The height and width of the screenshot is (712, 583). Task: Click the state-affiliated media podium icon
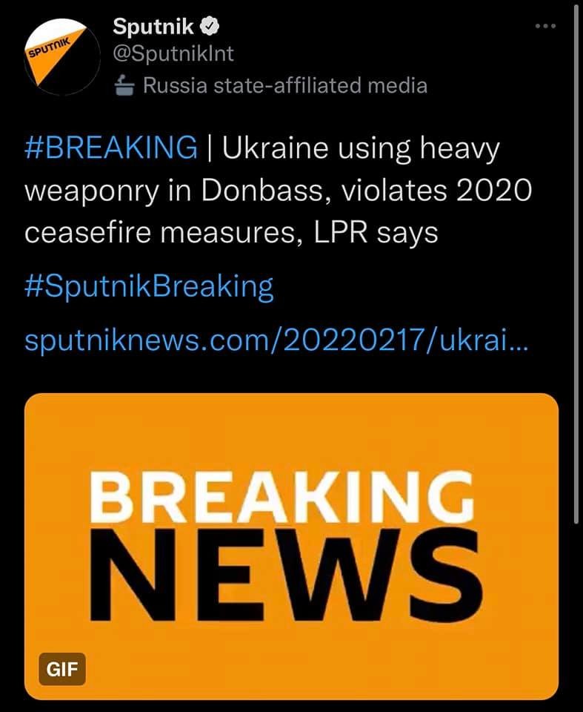[x=124, y=86]
